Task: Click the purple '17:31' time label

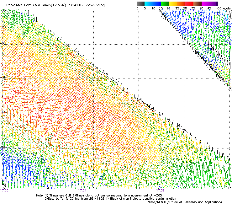Action: 82,191
